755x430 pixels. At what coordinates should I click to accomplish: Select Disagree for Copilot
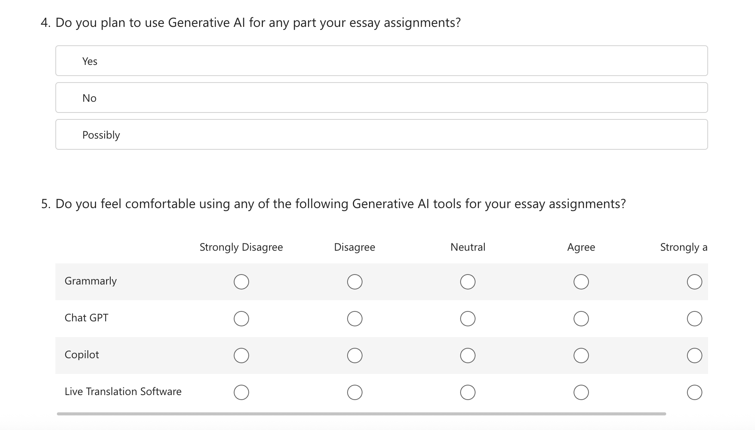pyautogui.click(x=354, y=355)
